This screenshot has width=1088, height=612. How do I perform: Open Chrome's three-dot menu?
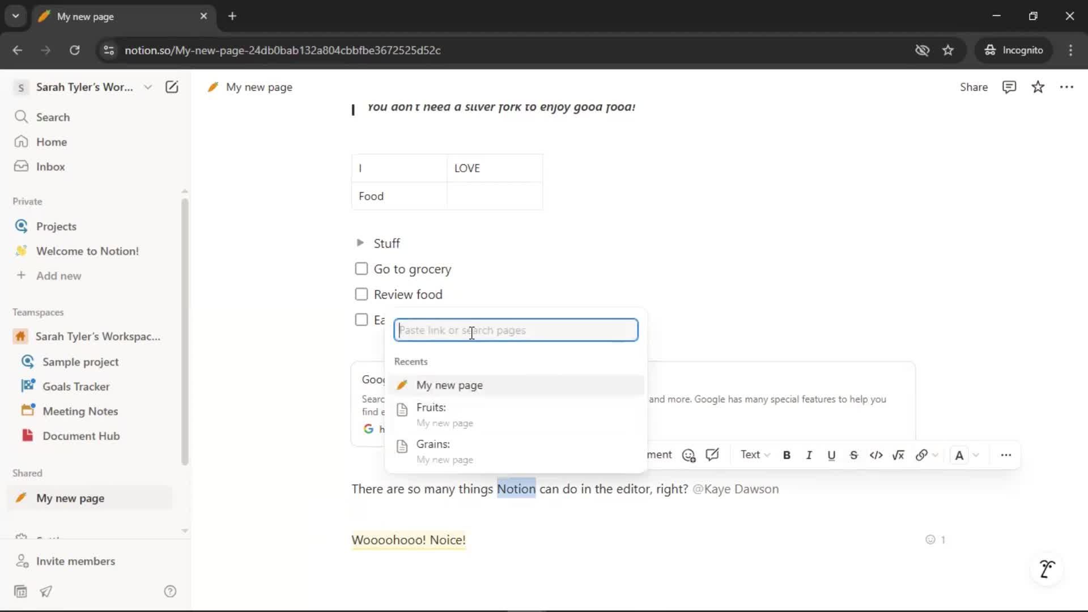pyautogui.click(x=1070, y=50)
